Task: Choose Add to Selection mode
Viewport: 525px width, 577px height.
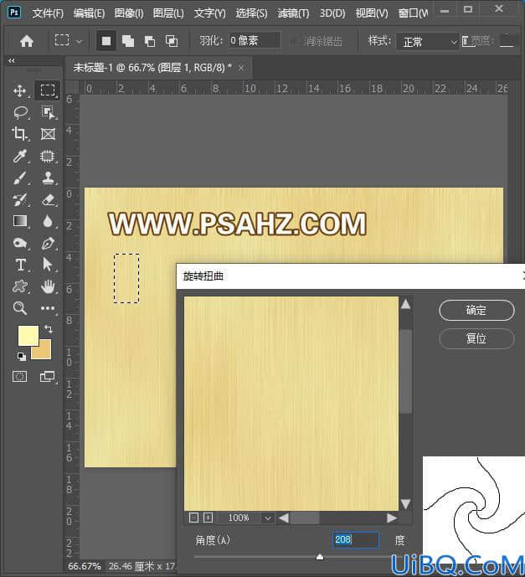Action: click(127, 41)
